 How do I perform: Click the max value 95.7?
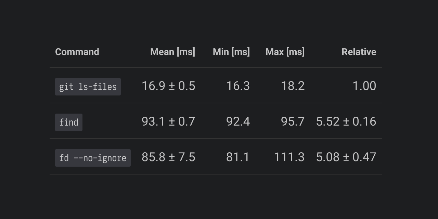pyautogui.click(x=293, y=121)
